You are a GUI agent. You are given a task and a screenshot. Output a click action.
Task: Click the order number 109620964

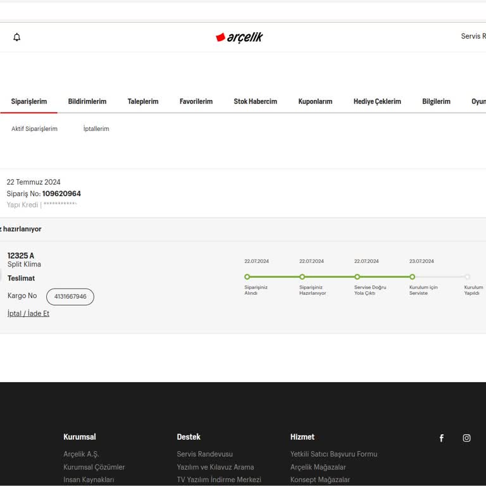pyautogui.click(x=61, y=194)
